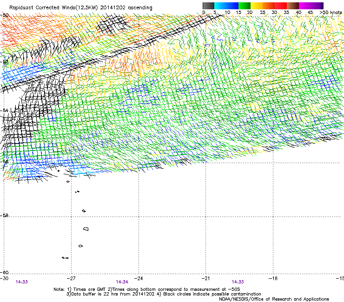
Task: Click the purple time label 14:33
Action: click(22, 282)
